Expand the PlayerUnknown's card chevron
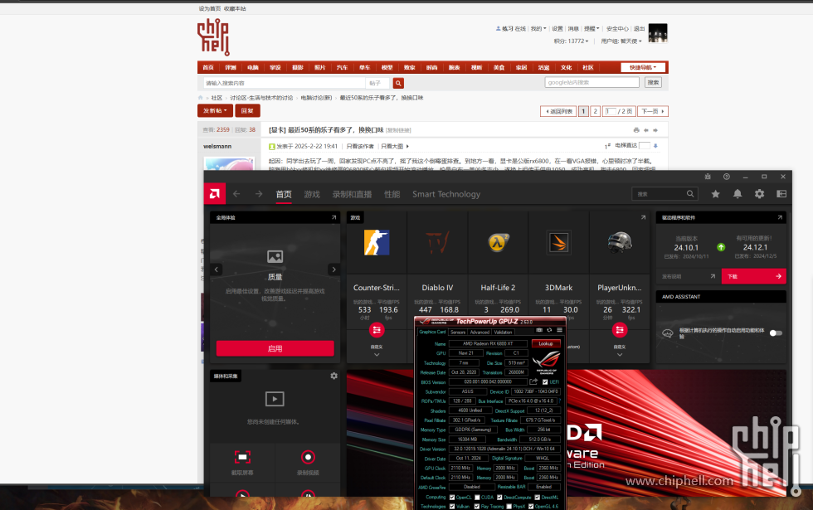 [x=620, y=355]
